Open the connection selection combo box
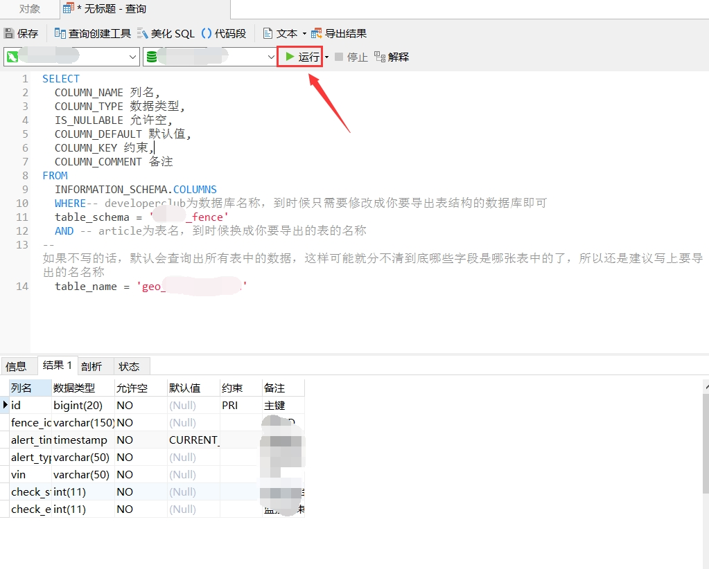 (x=71, y=57)
